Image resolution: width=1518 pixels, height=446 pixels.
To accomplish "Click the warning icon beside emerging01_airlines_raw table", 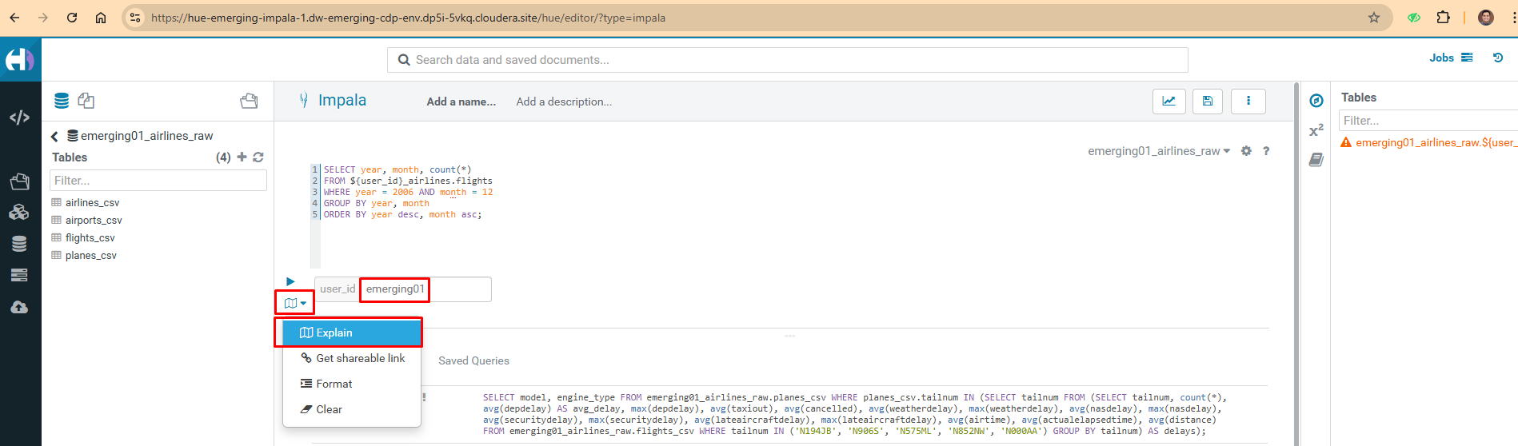I will point(1346,142).
